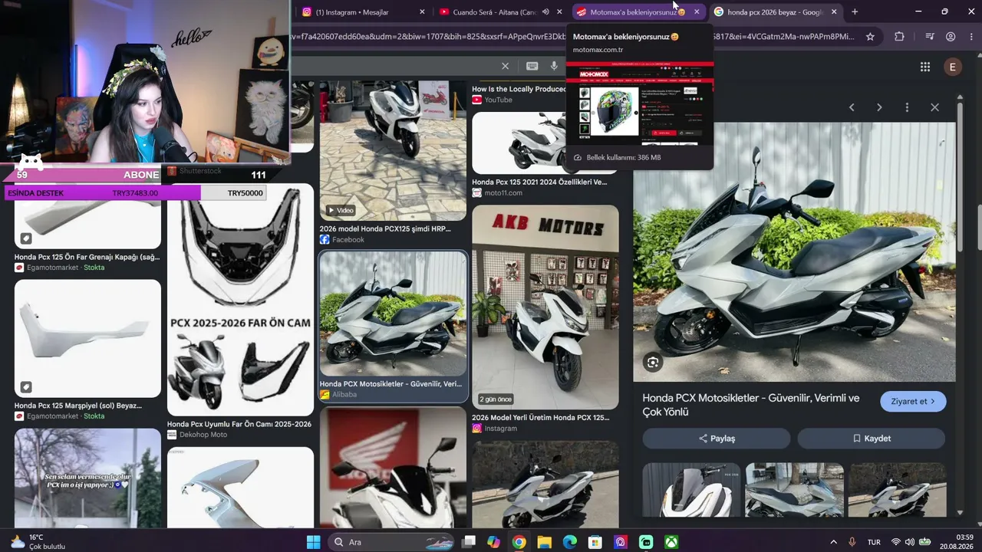This screenshot has height=552, width=982.
Task: Click the address bar URL
Action: point(573,36)
